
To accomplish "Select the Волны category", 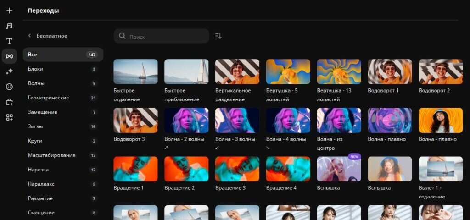I will (63, 83).
